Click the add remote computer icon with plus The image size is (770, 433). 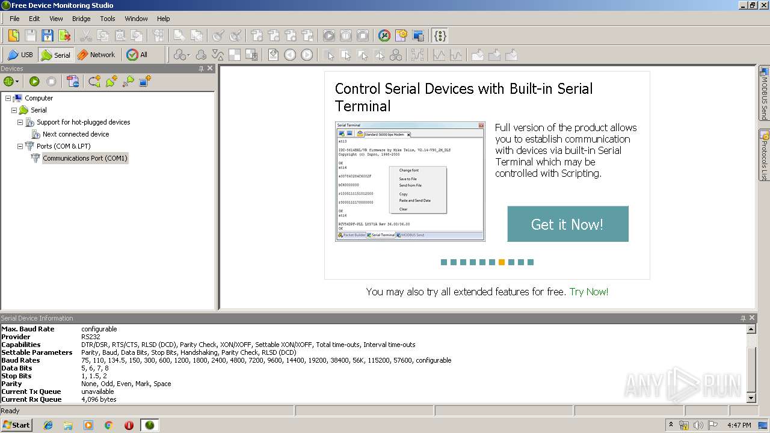(x=145, y=81)
